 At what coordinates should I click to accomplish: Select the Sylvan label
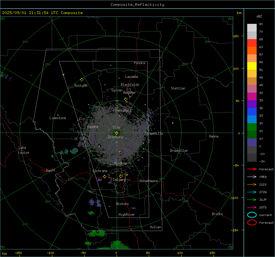[117, 90]
